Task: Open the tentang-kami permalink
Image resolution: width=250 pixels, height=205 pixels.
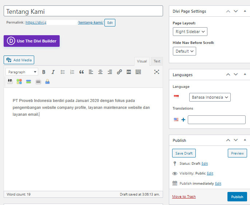Action: (91, 22)
